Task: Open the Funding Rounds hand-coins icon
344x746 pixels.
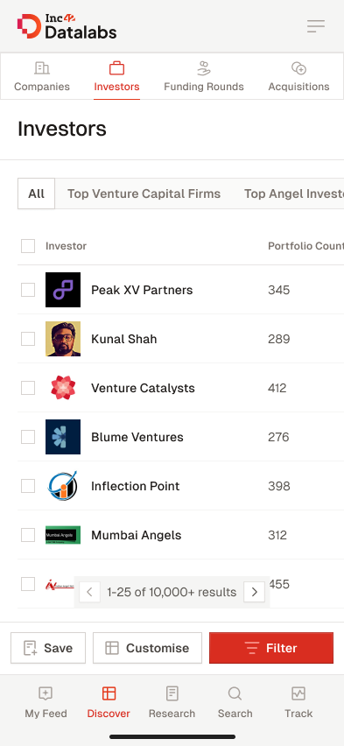Action: (x=204, y=68)
